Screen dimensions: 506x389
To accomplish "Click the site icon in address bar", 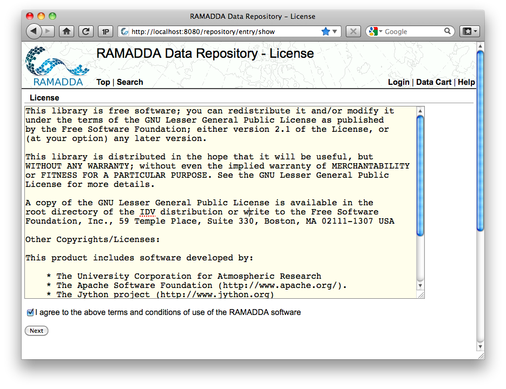I will (124, 31).
